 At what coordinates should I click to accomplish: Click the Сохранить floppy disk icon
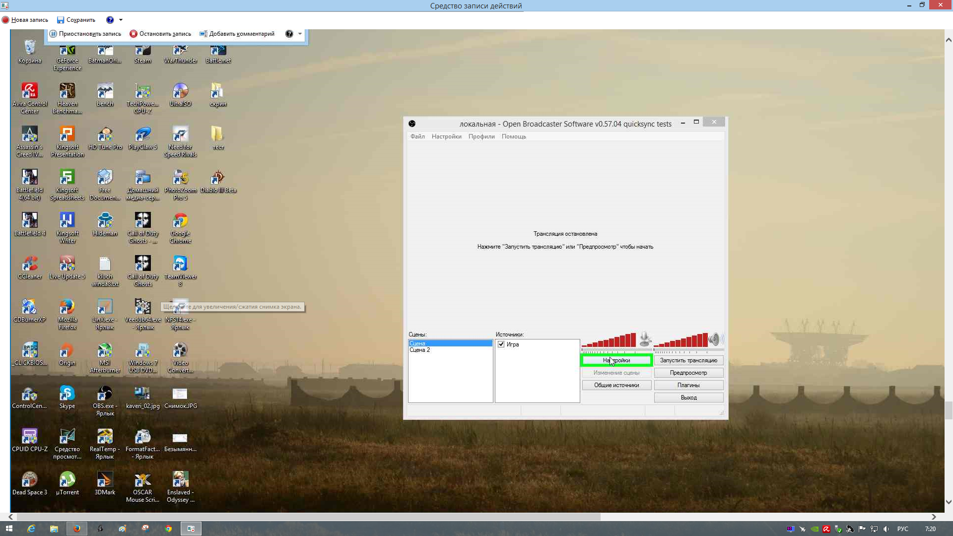coord(61,20)
